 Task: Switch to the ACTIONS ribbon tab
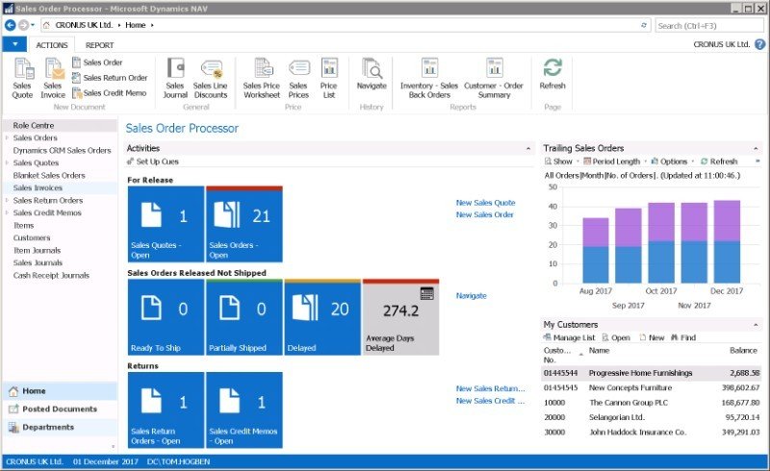coord(52,44)
